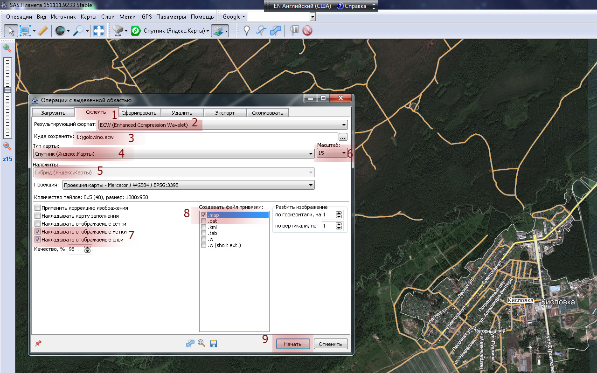
Task: Open the Помощь menu
Action: [x=202, y=17]
